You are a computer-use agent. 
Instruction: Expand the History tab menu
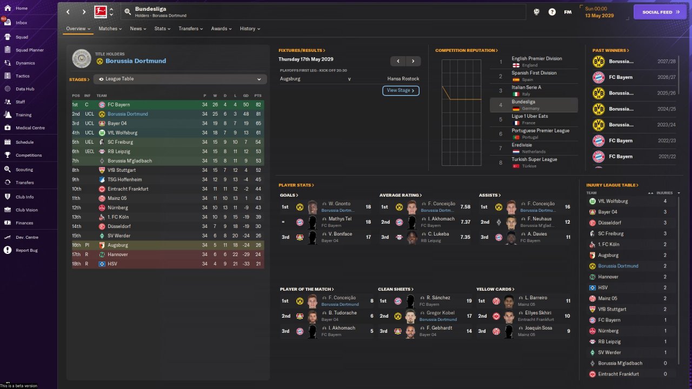coord(250,29)
